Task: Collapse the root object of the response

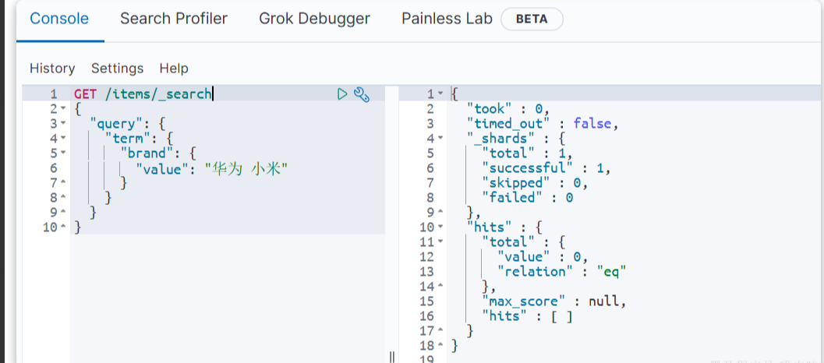Action: point(440,94)
